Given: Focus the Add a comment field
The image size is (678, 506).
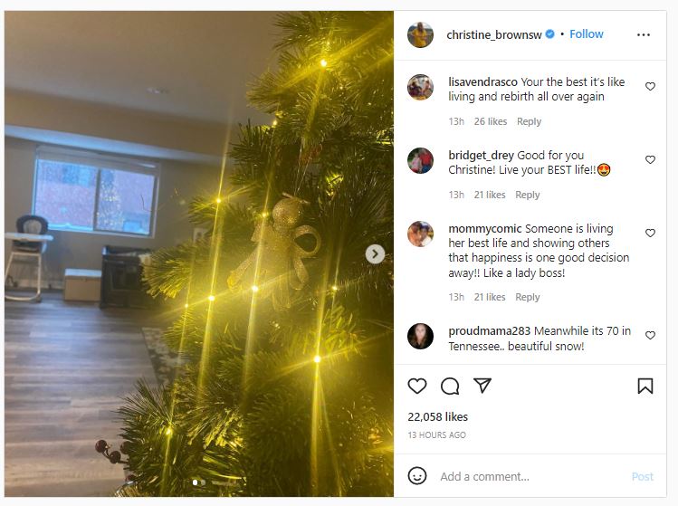Looking at the screenshot, I should click(x=532, y=477).
